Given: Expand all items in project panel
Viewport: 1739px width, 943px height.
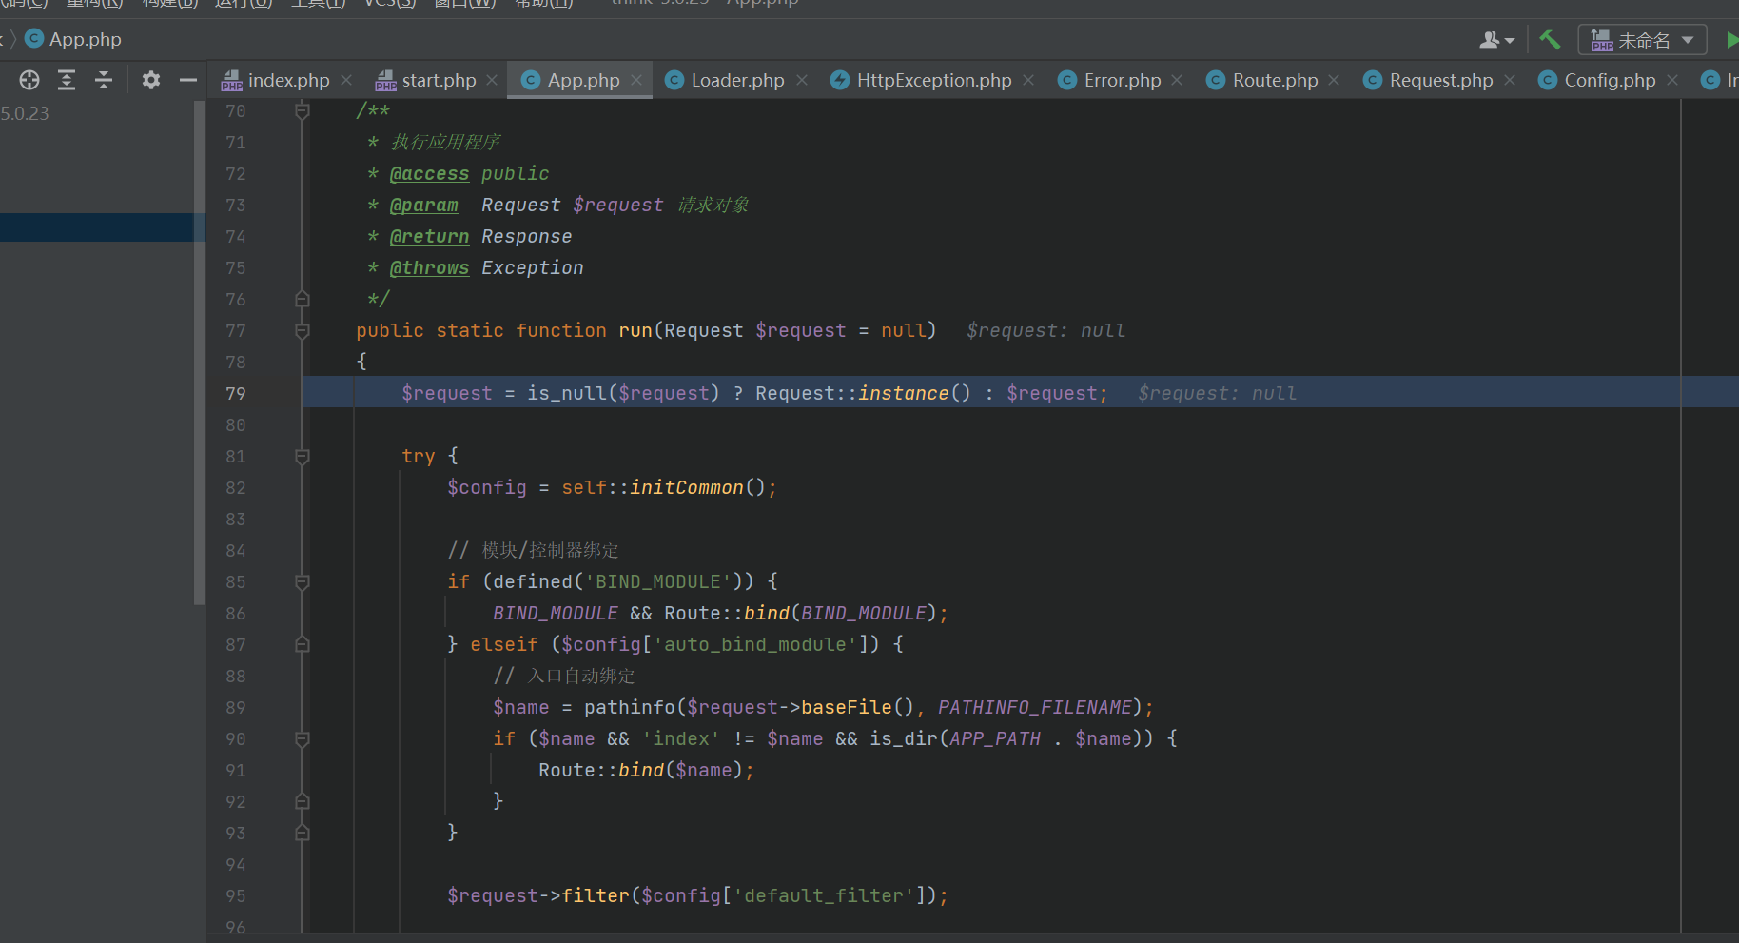Looking at the screenshot, I should click(67, 80).
